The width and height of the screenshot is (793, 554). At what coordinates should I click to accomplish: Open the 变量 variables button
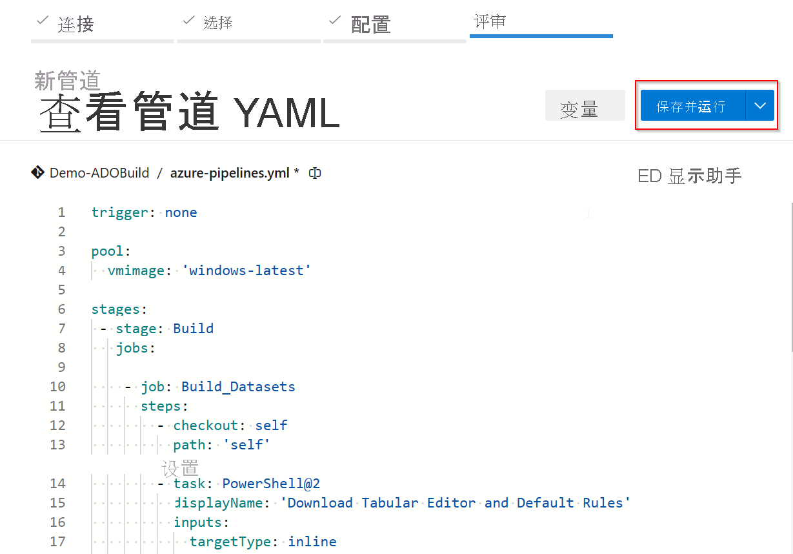[585, 106]
